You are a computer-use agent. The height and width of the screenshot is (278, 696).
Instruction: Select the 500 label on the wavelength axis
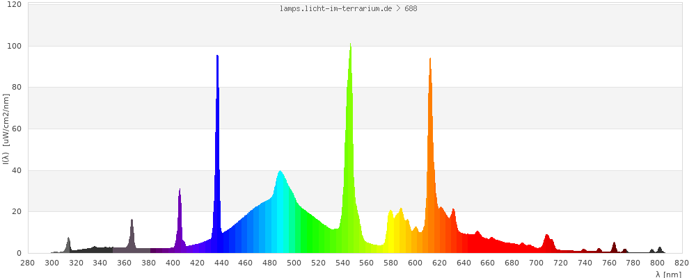click(x=294, y=263)
